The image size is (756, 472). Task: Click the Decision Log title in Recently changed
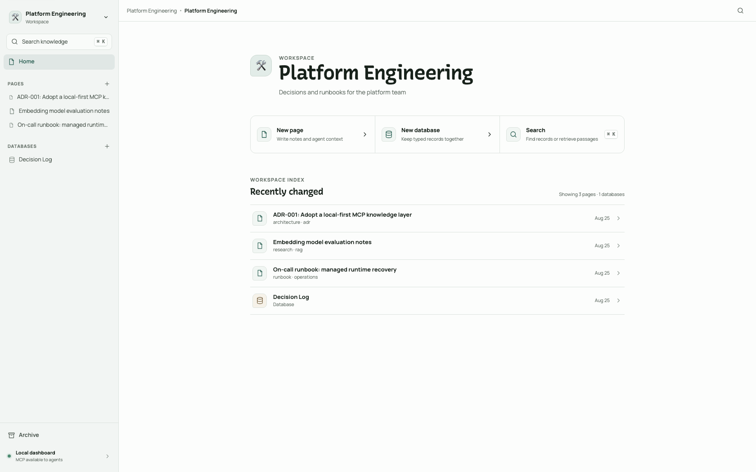(291, 297)
